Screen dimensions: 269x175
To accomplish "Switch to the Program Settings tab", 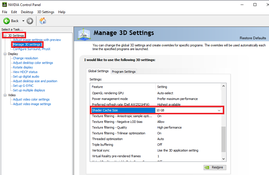I will point(124,72).
